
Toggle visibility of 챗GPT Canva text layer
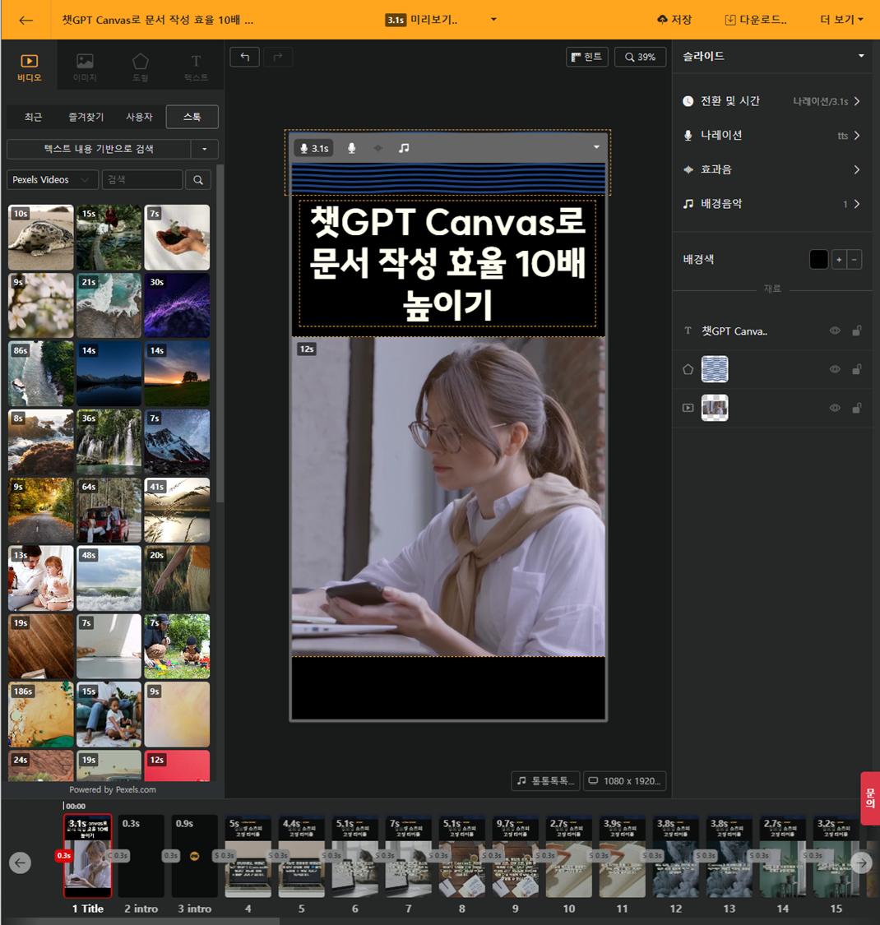pyautogui.click(x=835, y=331)
